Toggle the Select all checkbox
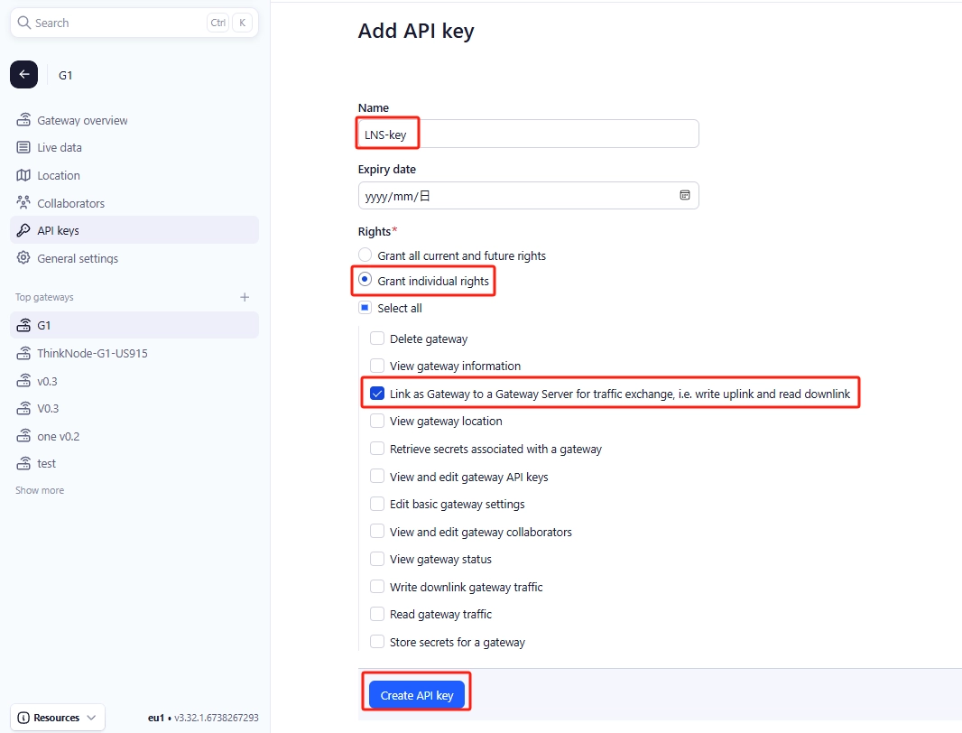The width and height of the screenshot is (962, 733). pyautogui.click(x=365, y=308)
